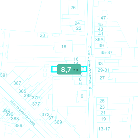This screenshot has width=138, height=138.
Task: Select parcel number 20
Action: point(42,36)
